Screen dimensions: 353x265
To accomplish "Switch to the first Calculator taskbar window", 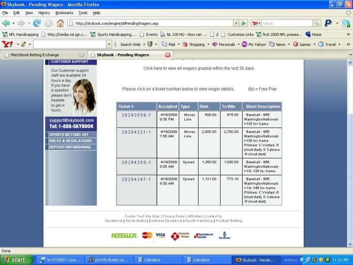I will (x=158, y=260).
